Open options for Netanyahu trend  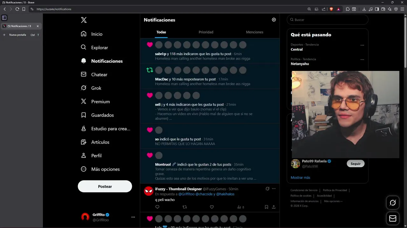point(362,60)
